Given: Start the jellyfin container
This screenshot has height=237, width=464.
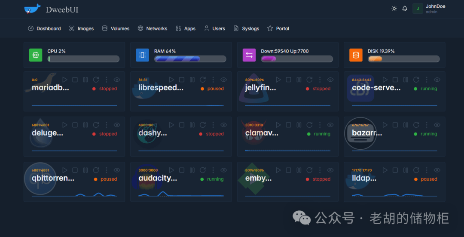Looking at the screenshot, I should click(x=278, y=80).
